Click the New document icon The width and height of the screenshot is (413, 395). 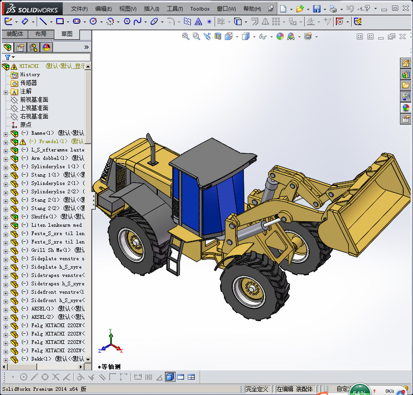coord(283,9)
